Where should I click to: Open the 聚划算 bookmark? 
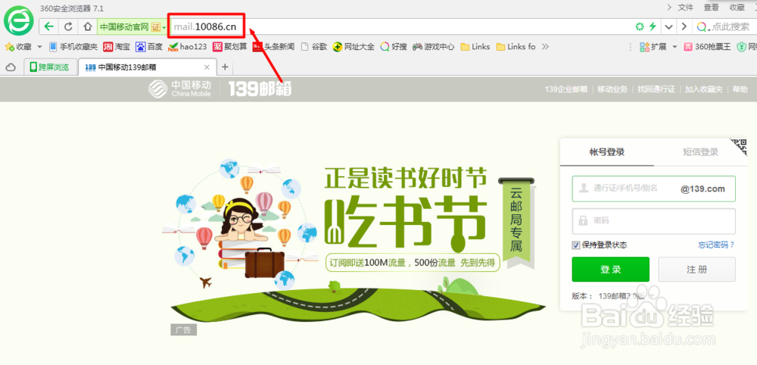point(230,47)
